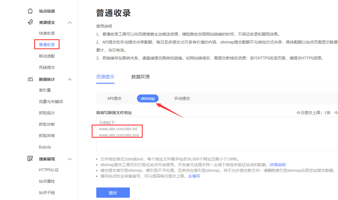This screenshot has width=338, height=200.
Task: Switch to 手动提交 submission method
Action: pyautogui.click(x=182, y=98)
